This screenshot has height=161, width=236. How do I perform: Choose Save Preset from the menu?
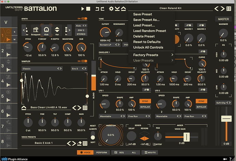(x=143, y=14)
